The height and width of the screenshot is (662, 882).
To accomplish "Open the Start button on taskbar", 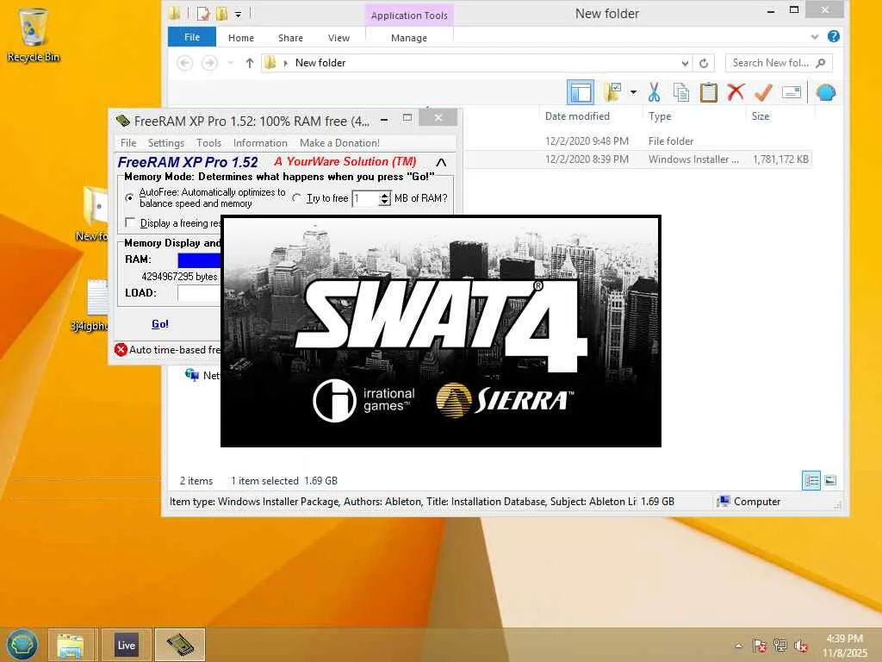I will pyautogui.click(x=22, y=645).
